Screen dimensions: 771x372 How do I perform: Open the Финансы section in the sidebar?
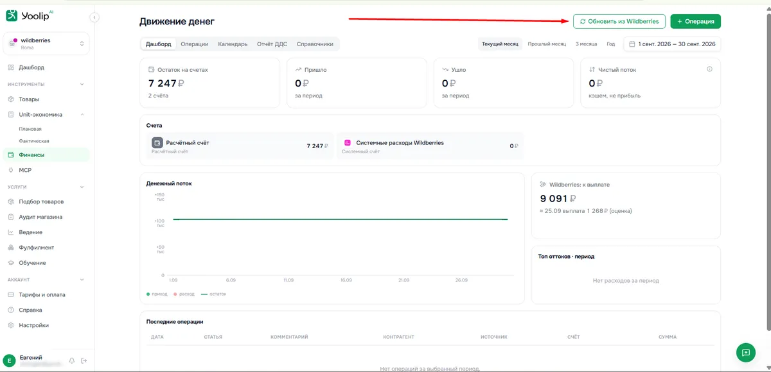tap(46, 155)
